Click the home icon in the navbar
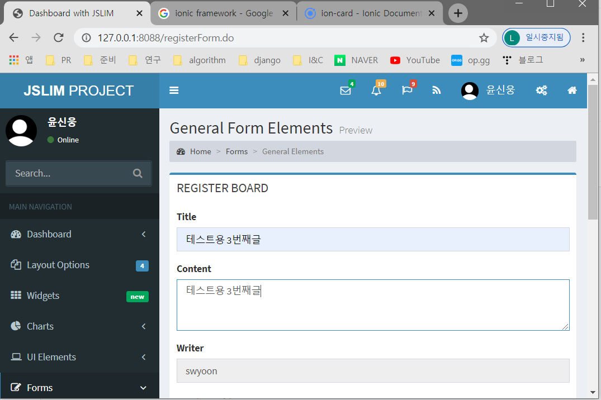Viewport: 601px width, 400px height. tap(572, 91)
